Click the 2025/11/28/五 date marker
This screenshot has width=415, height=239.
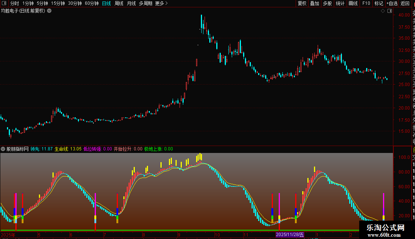pyautogui.click(x=290, y=235)
